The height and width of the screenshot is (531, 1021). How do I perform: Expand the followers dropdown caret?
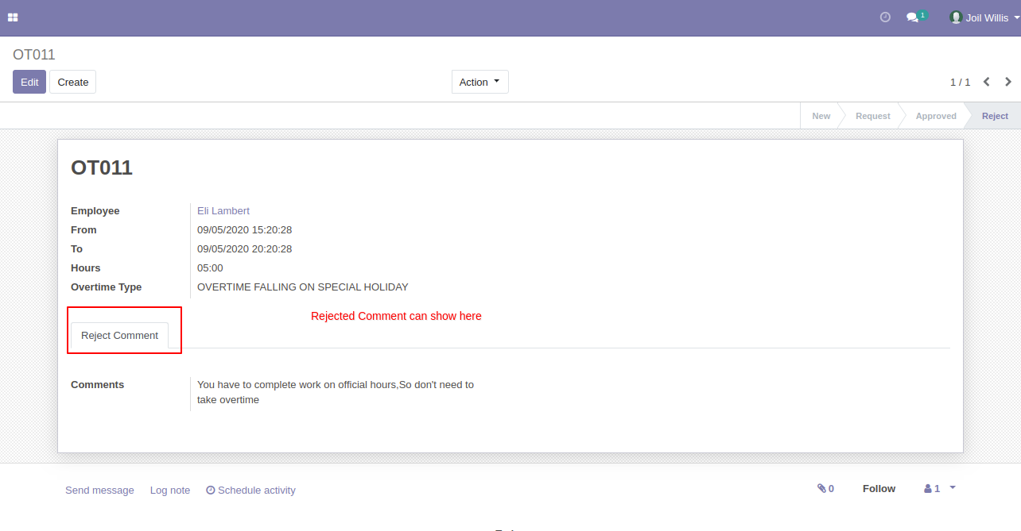[953, 487]
